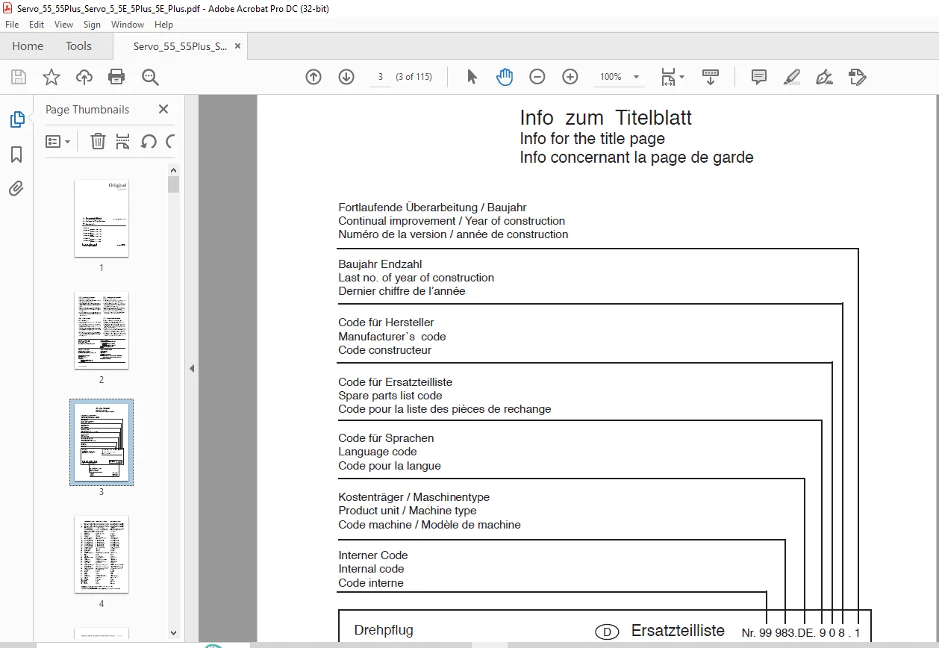This screenshot has height=648, width=939.
Task: Click the 'Info zum Titelblatt' heading
Action: pos(606,118)
